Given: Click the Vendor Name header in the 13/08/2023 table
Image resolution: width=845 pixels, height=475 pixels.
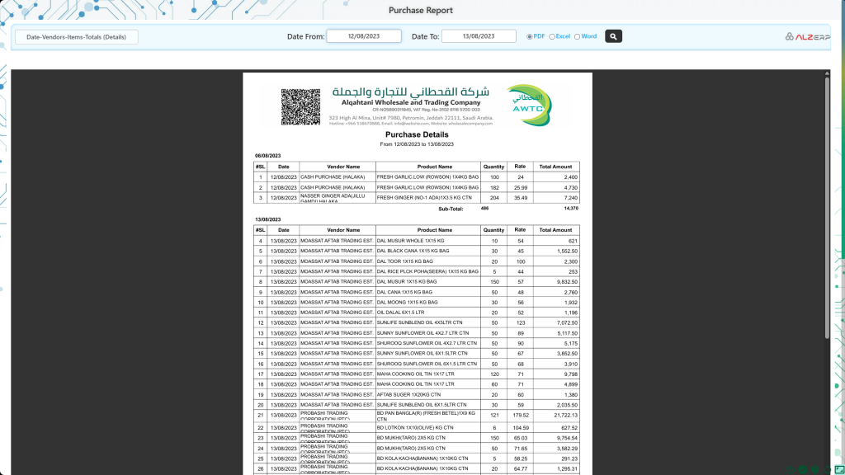Looking at the screenshot, I should (343, 230).
